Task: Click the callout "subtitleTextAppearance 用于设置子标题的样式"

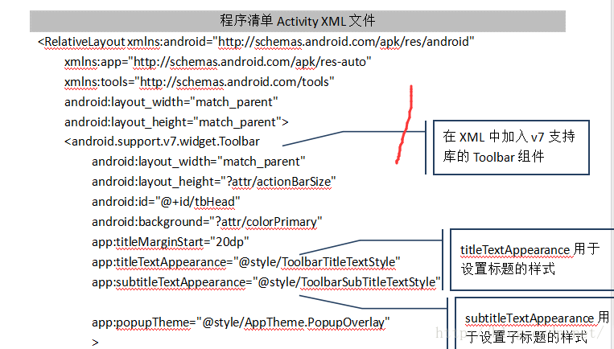Action: coord(534,323)
